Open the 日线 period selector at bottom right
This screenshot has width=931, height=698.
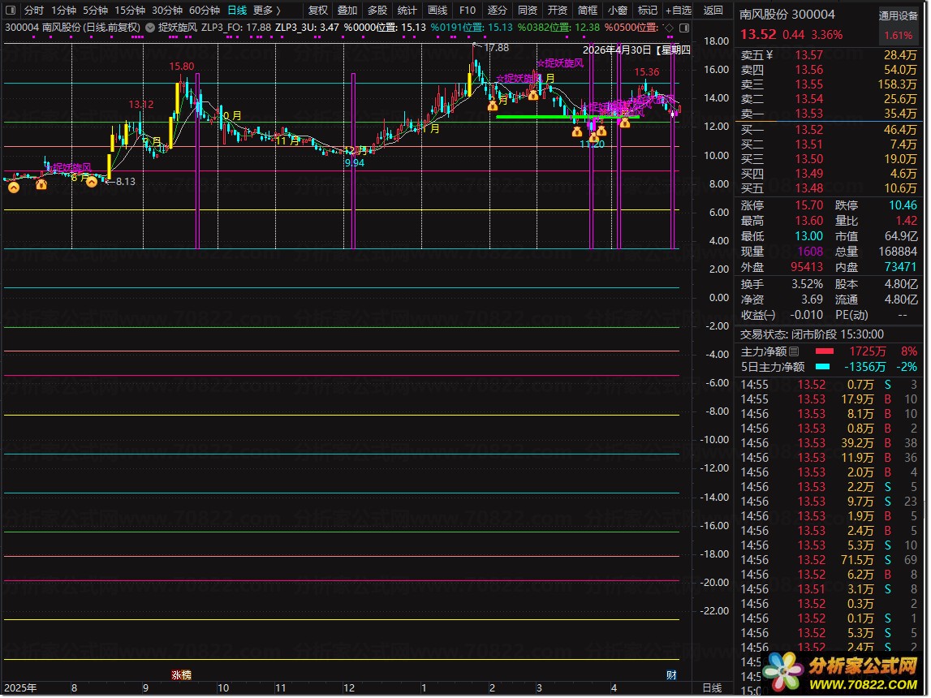[712, 688]
